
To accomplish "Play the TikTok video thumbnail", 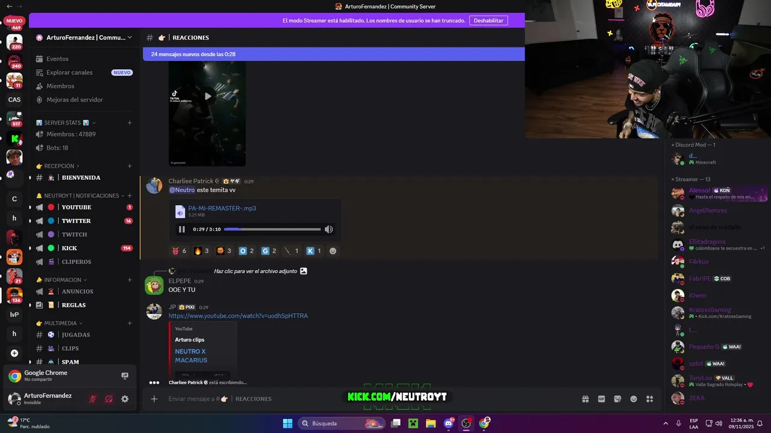I will pyautogui.click(x=207, y=96).
